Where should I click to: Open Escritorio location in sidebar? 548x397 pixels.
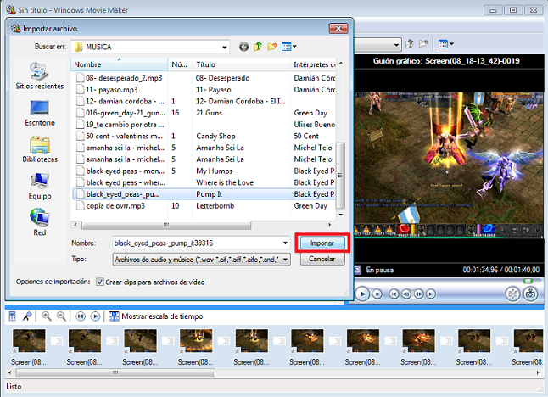tap(40, 113)
